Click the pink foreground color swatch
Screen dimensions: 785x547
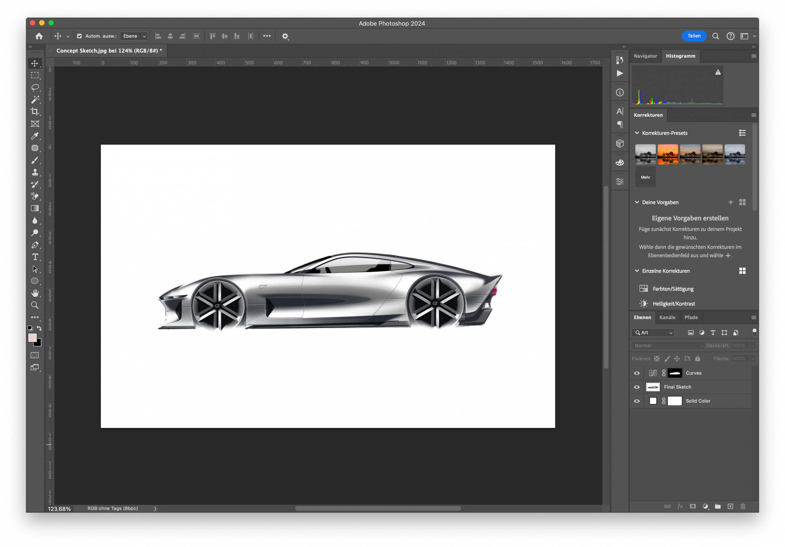(33, 338)
